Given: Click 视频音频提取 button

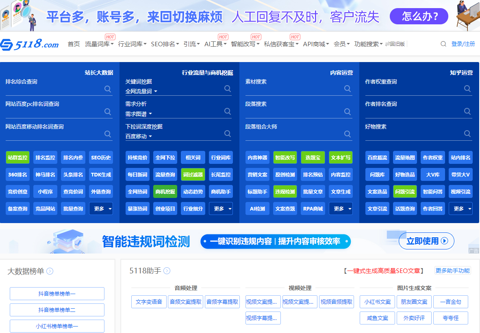Looking at the screenshot, I should (337, 302).
